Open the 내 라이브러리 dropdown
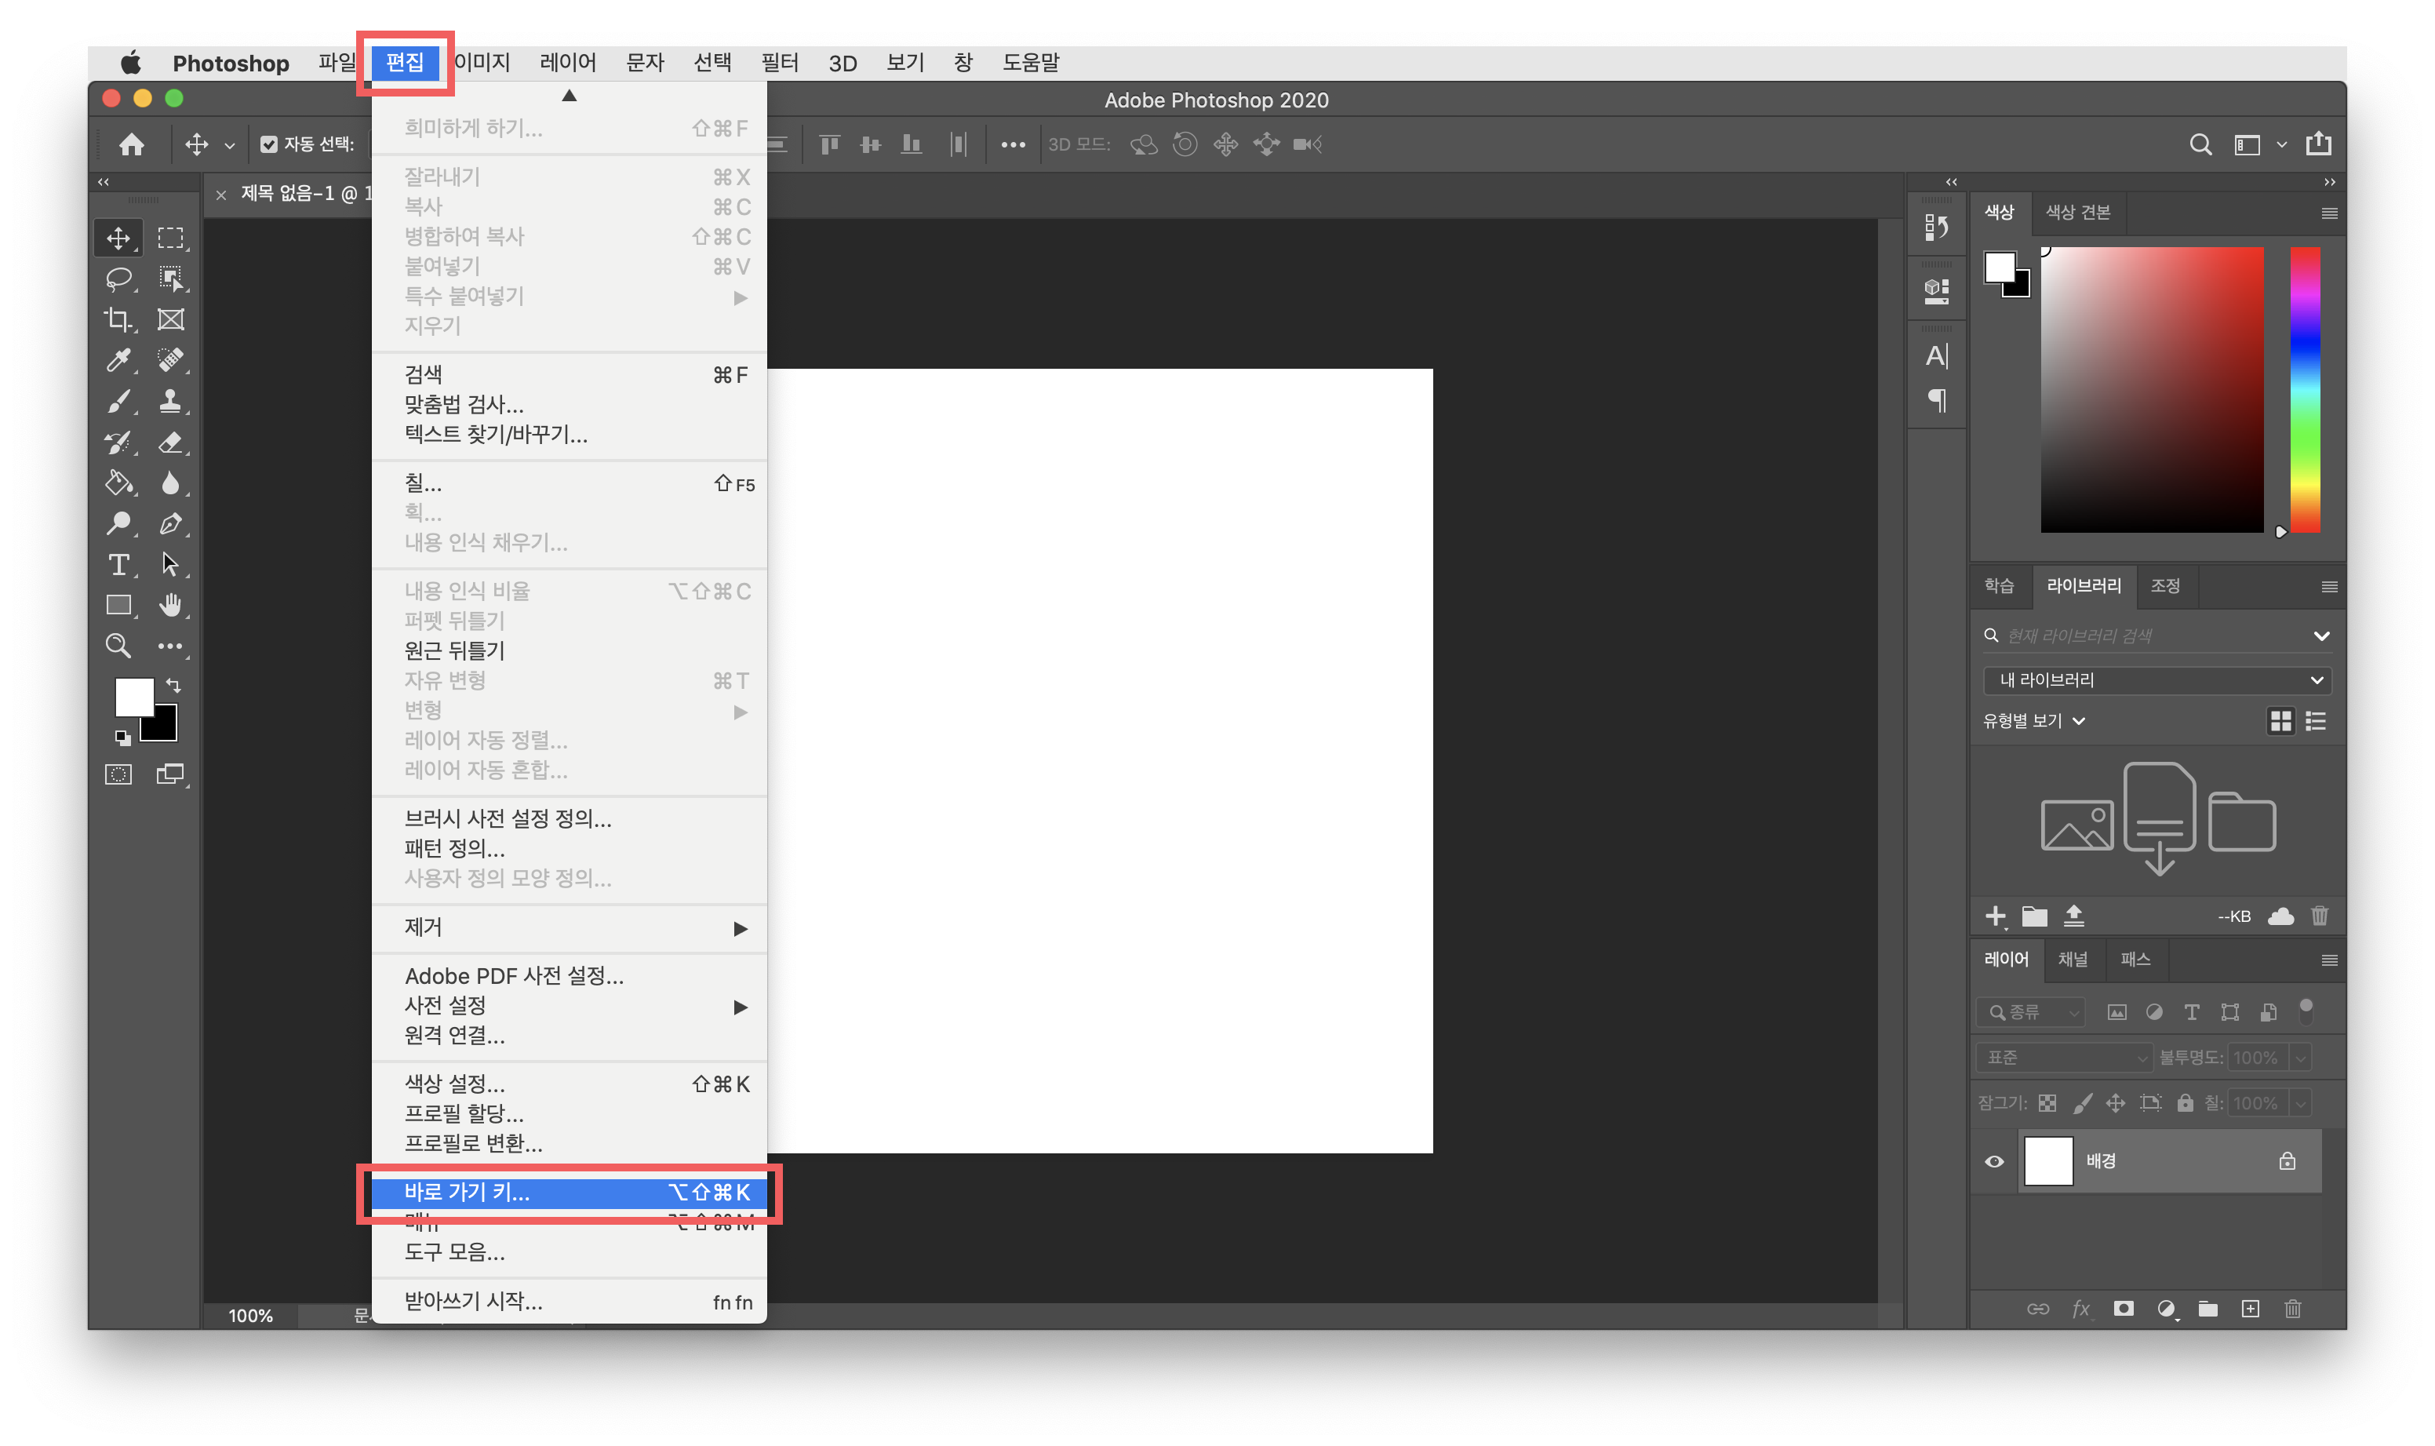Viewport: 2435px width, 1446px height. point(2157,680)
